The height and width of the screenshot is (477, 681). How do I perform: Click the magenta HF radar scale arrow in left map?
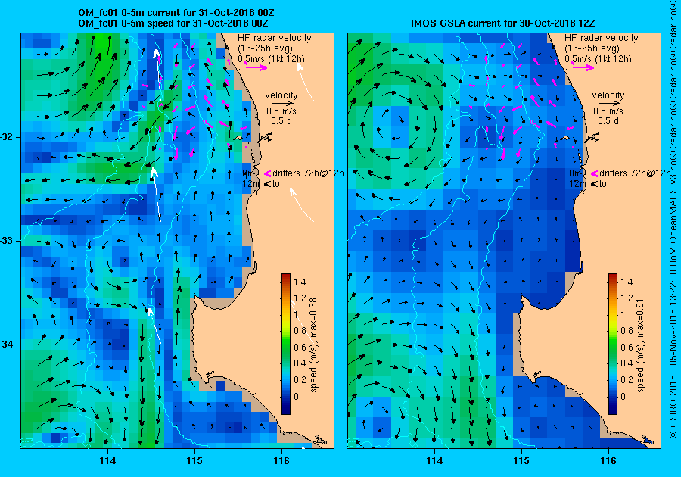pos(257,67)
